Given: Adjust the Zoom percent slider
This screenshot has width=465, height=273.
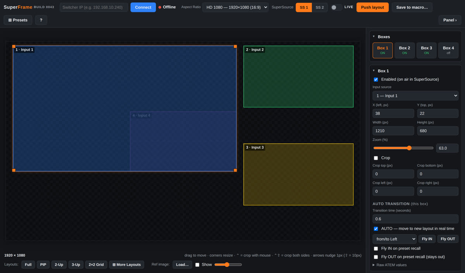Looking at the screenshot, I should pos(403,148).
